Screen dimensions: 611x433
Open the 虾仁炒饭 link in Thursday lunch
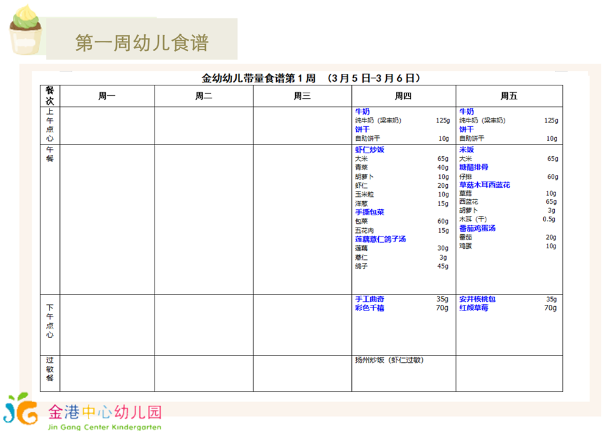pos(370,149)
